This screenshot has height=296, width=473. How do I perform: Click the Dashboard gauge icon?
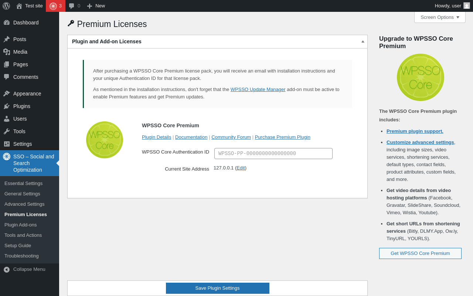(x=7, y=23)
